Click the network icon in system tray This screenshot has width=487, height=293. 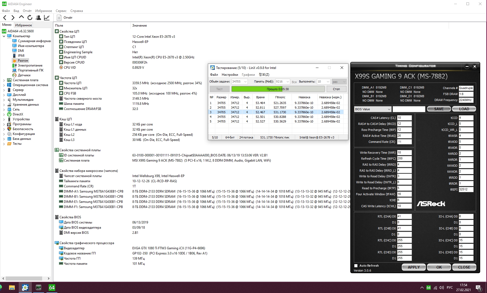(435, 288)
